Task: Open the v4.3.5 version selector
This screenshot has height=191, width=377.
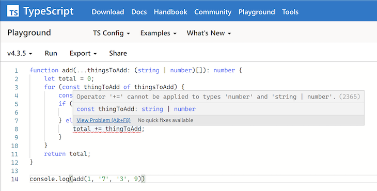Action: 20,53
